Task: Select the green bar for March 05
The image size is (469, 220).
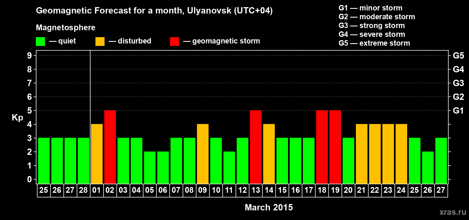Action: (150, 168)
